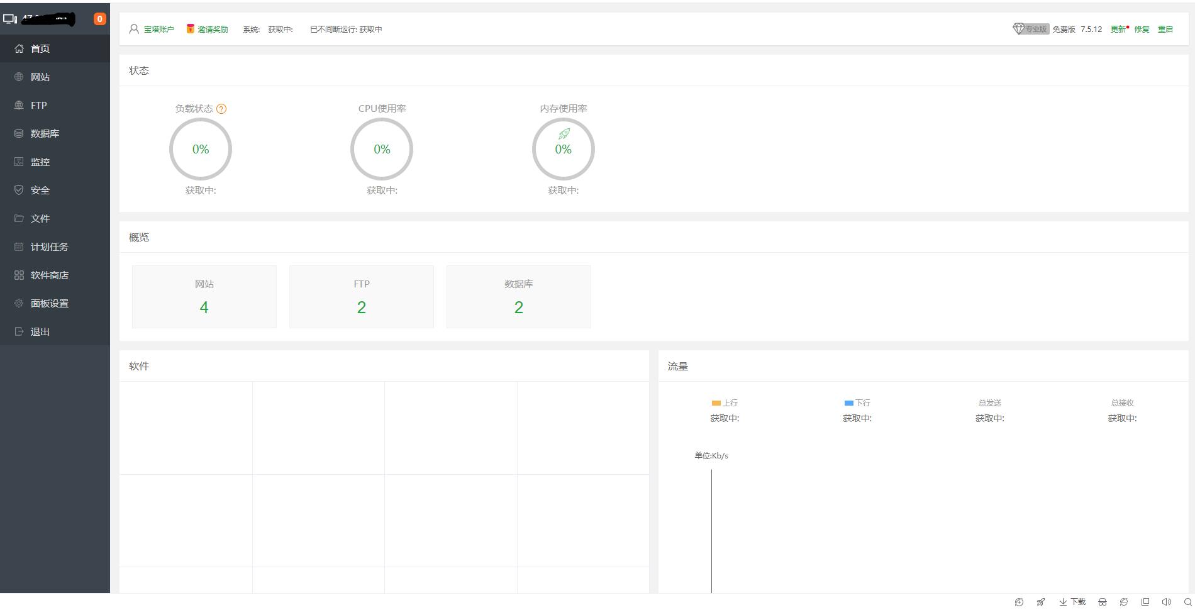This screenshot has height=610, width=1195.
Task: Click the circular plus icon in status bar
Action: [x=1020, y=602]
